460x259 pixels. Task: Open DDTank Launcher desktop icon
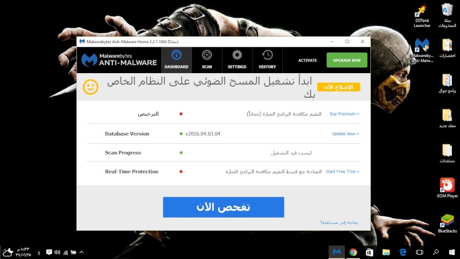pyautogui.click(x=422, y=16)
